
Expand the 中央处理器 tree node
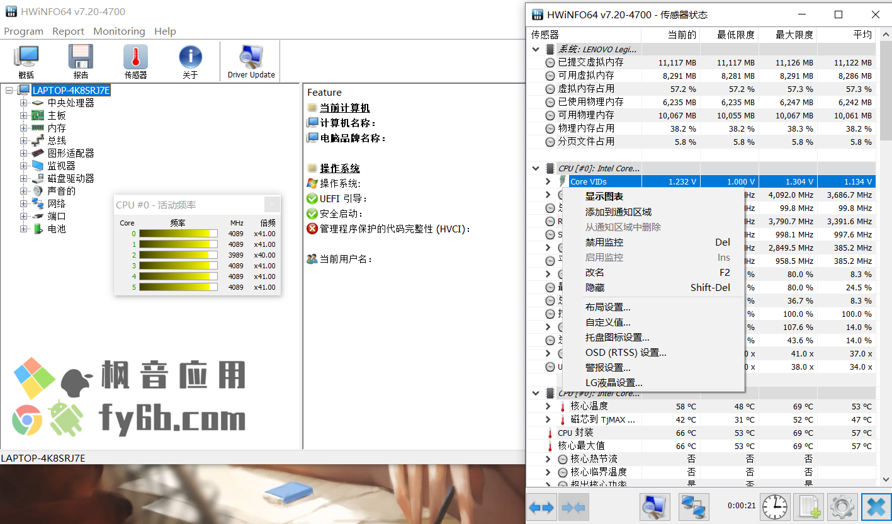(x=24, y=103)
